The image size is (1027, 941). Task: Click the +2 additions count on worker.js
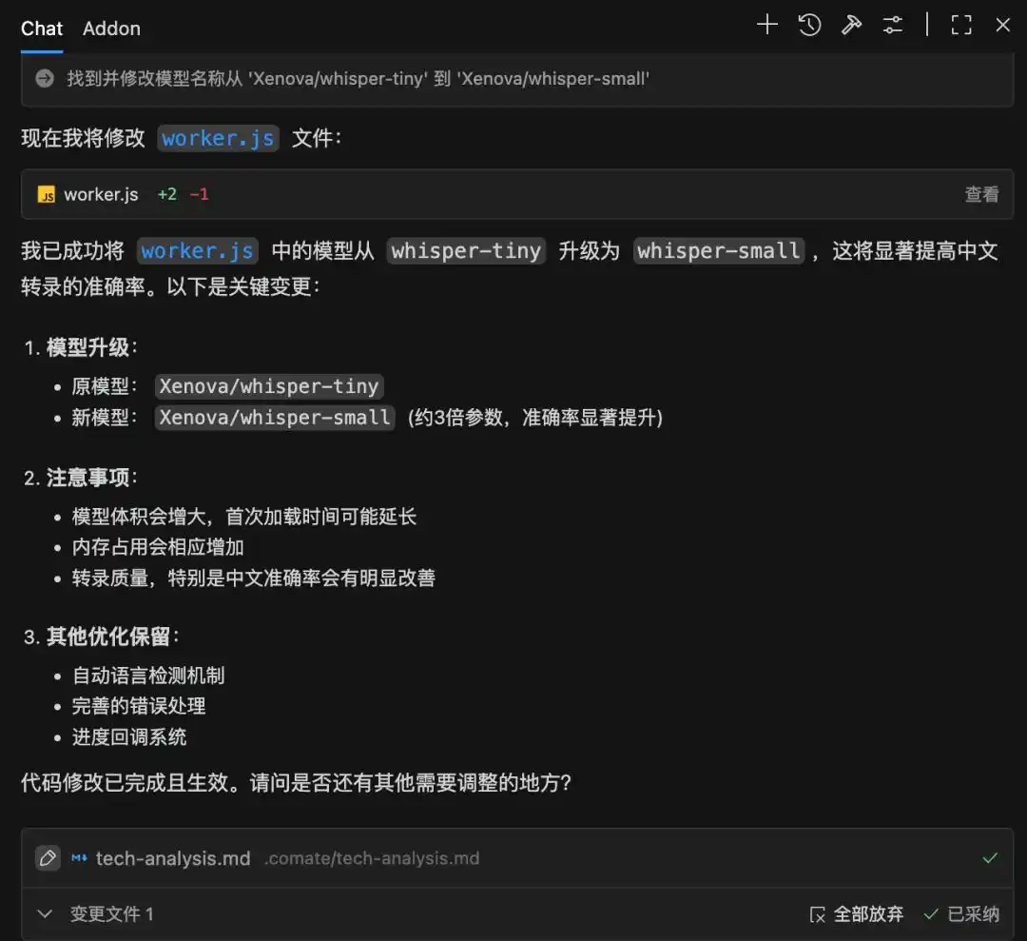[x=165, y=194]
